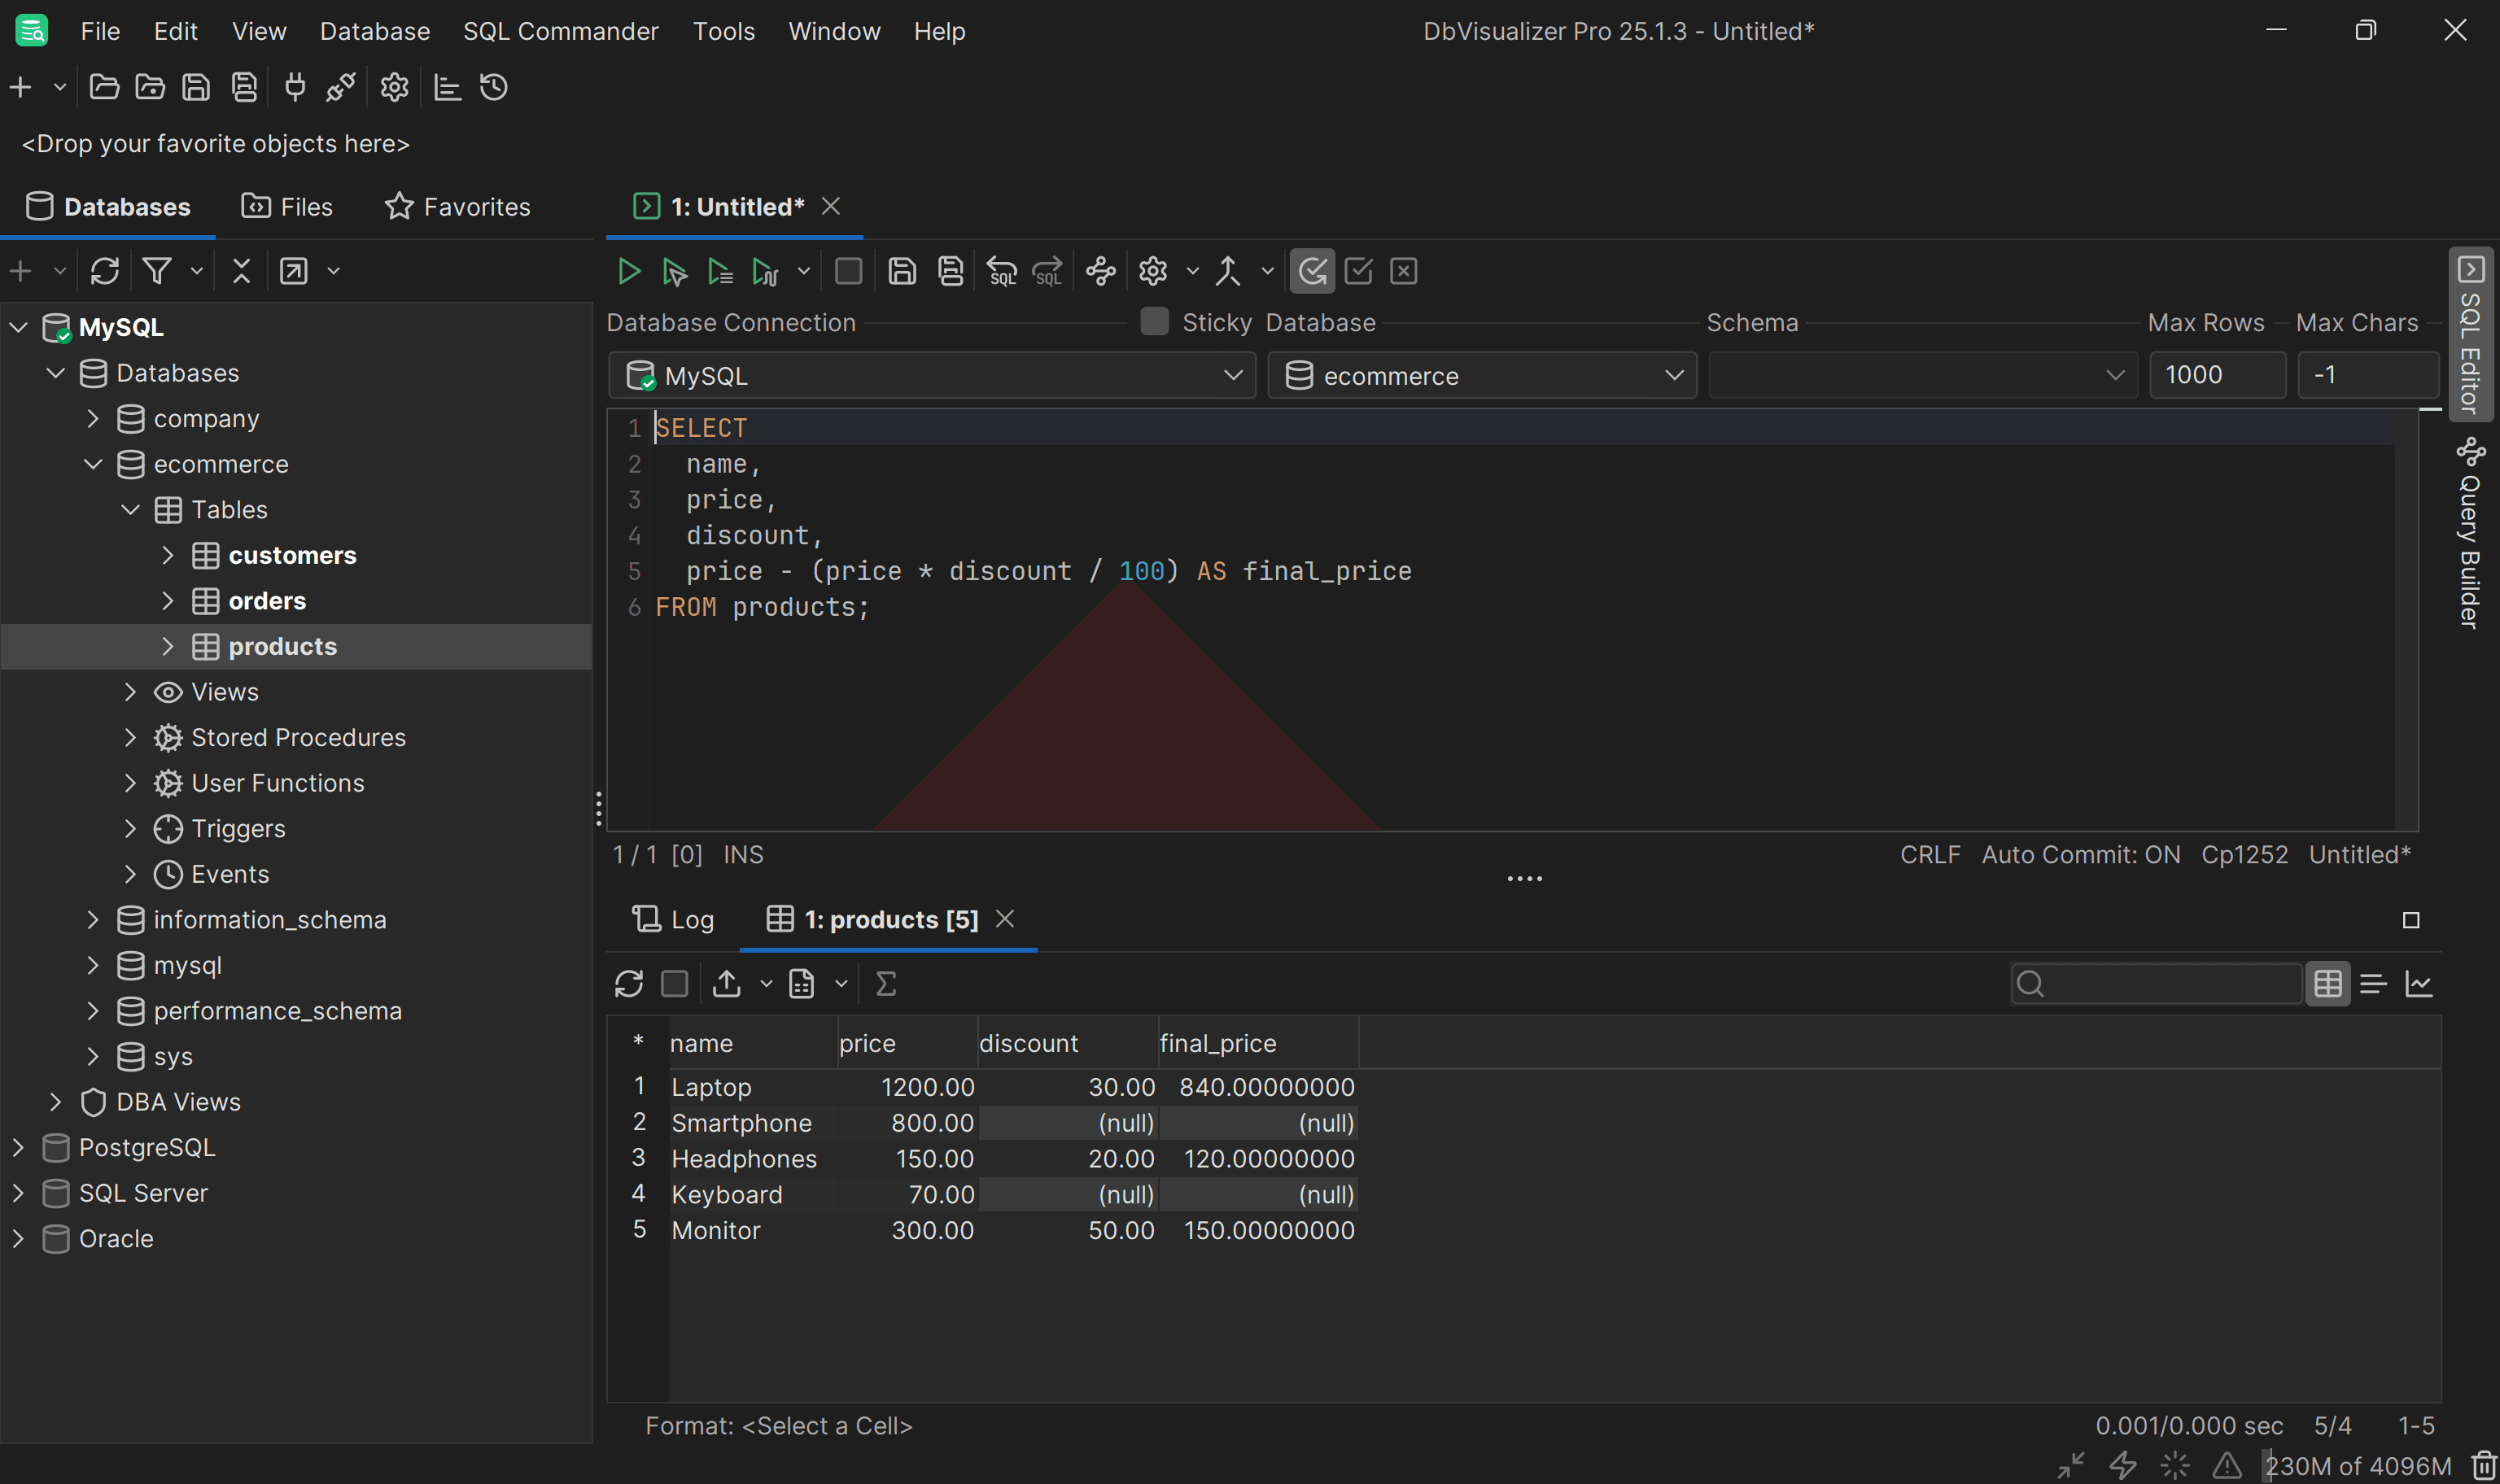Expand the customers table node
Image resolution: width=2500 pixels, height=1484 pixels.
coord(168,555)
